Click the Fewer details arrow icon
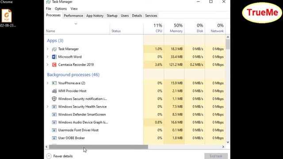 pos(49,156)
